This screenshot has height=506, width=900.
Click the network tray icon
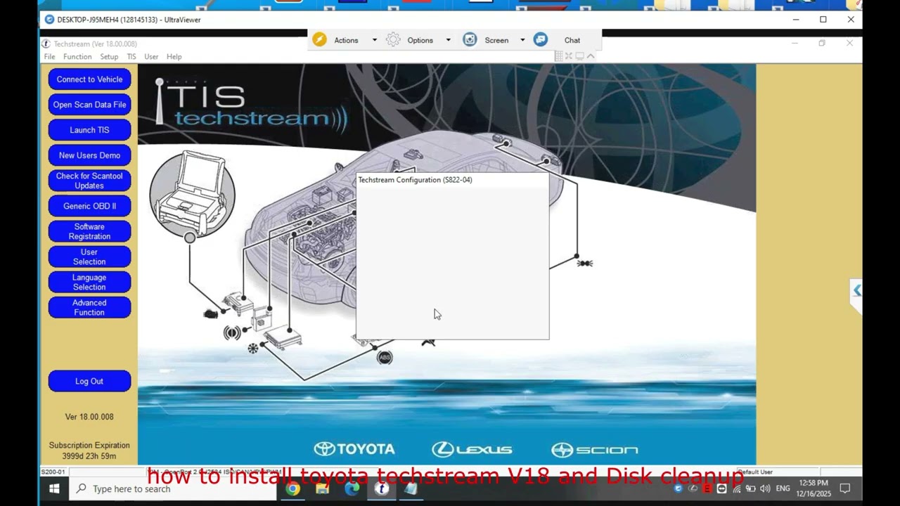[x=737, y=488]
